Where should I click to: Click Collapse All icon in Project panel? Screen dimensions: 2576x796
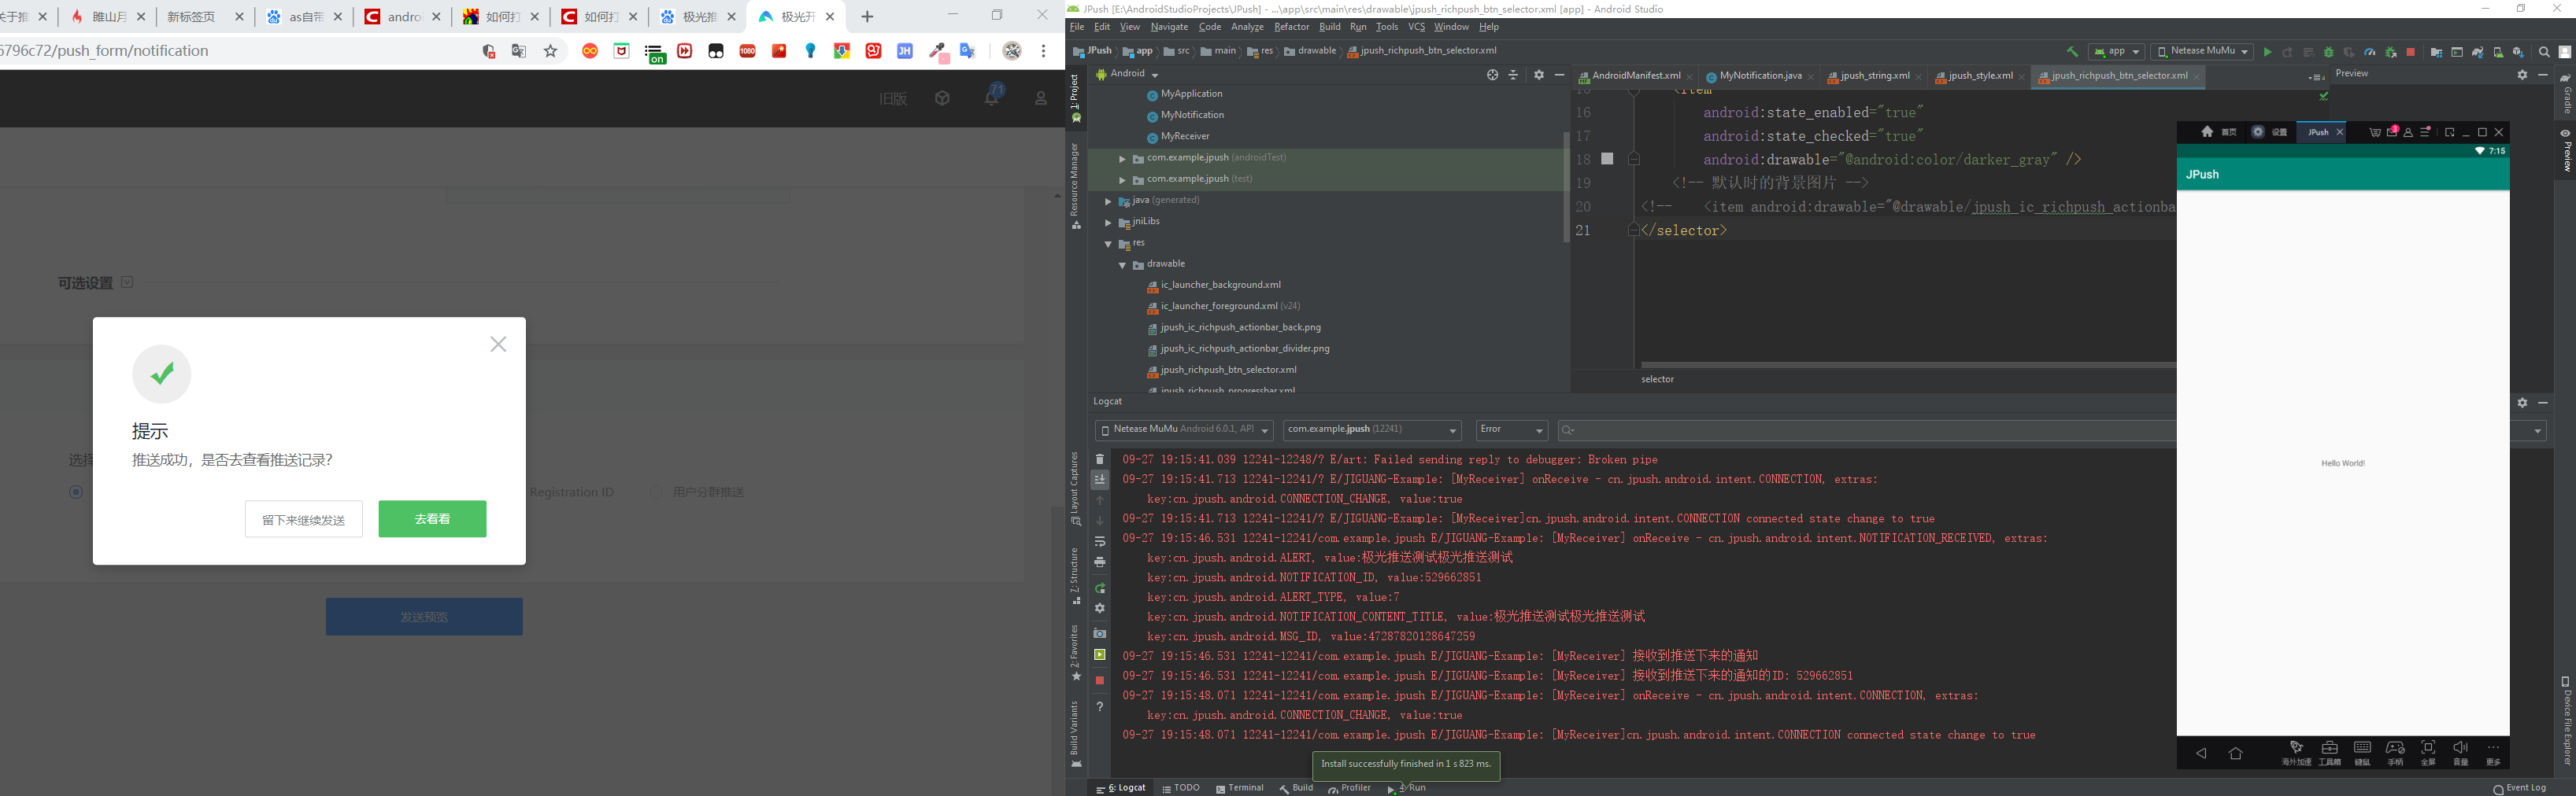coord(1513,75)
